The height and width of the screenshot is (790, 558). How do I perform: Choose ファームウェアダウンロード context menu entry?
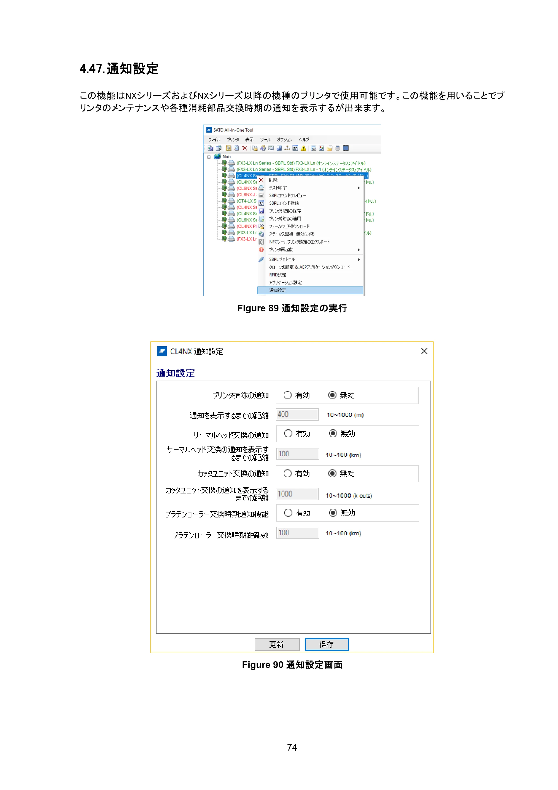(310, 226)
